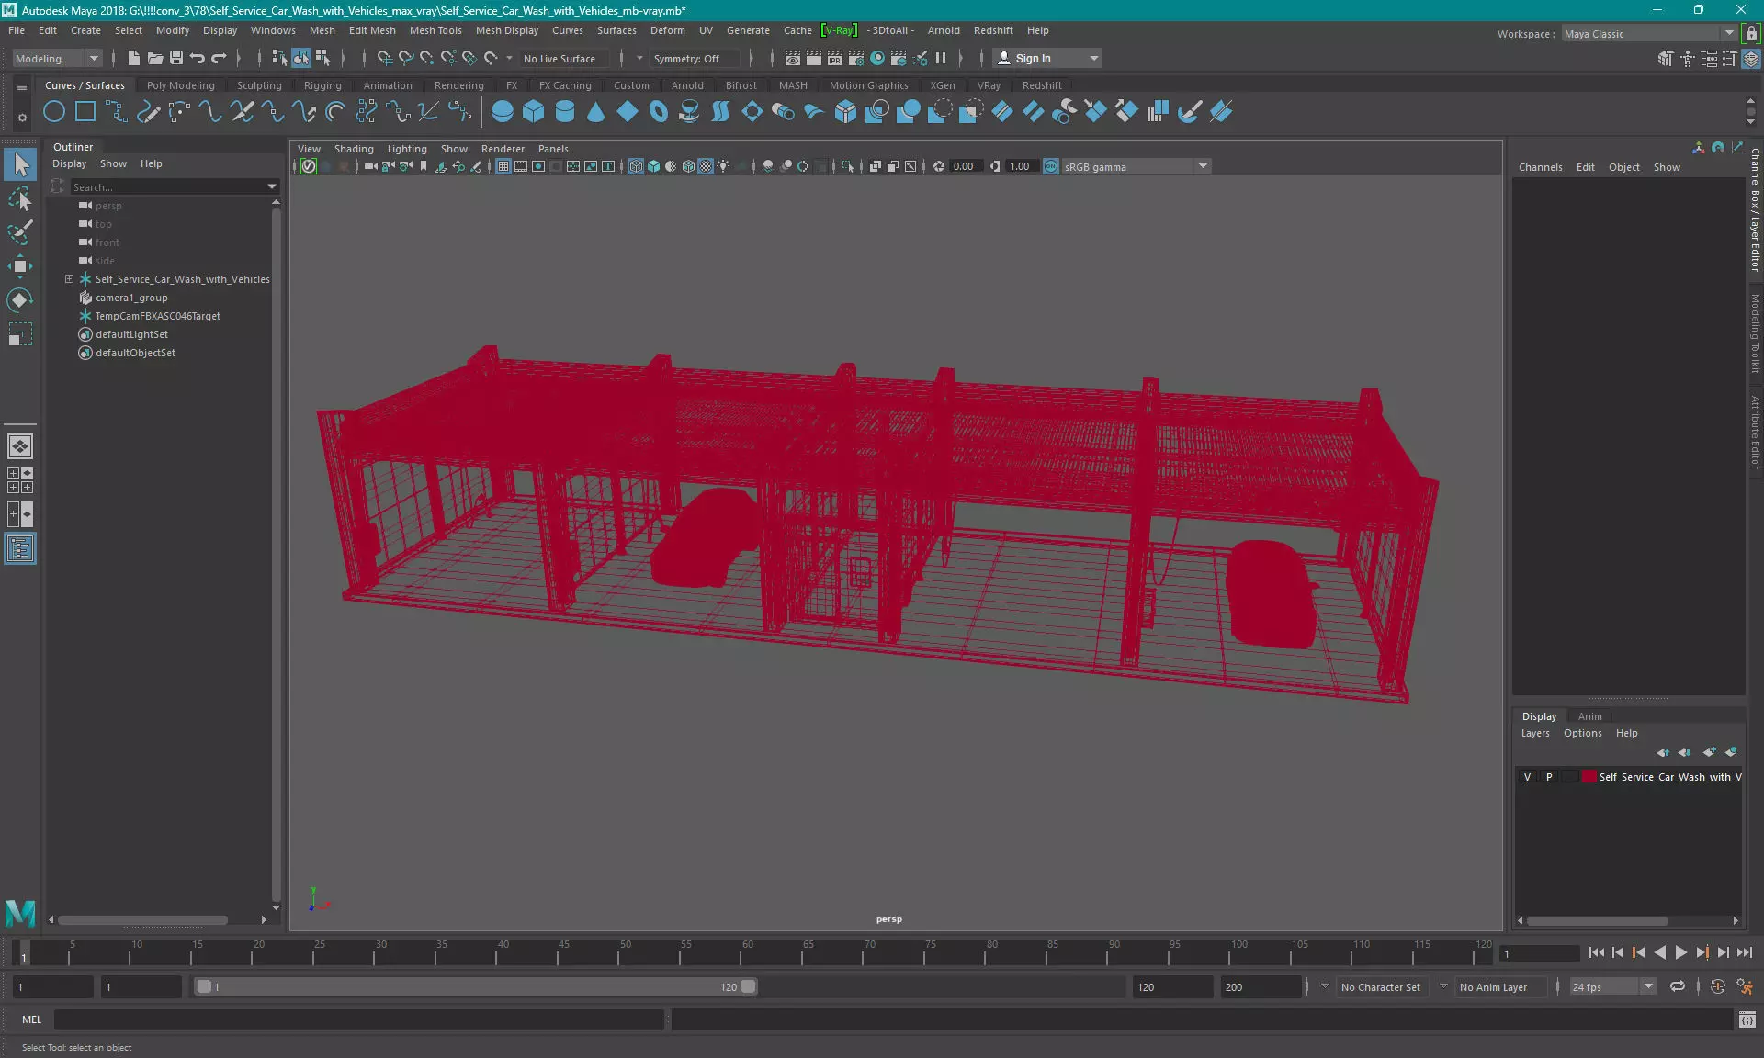The height and width of the screenshot is (1058, 1764).
Task: Switch to single perspective view layout
Action: 20,446
